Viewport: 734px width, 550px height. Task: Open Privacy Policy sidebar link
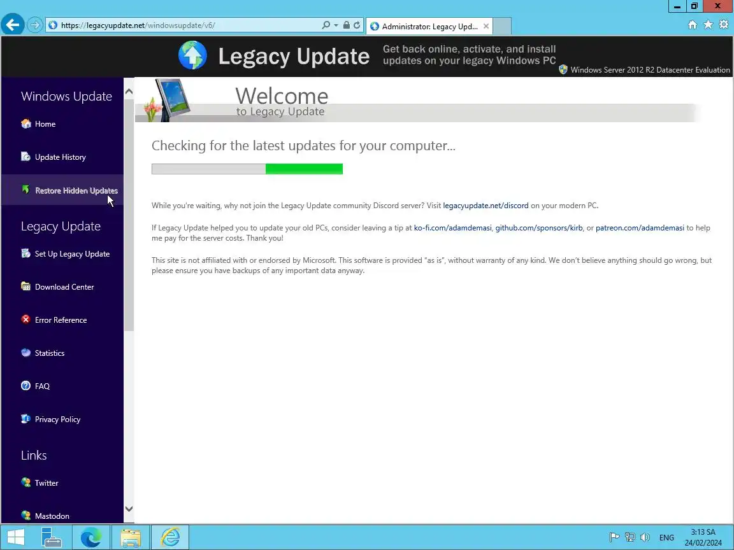tap(57, 419)
